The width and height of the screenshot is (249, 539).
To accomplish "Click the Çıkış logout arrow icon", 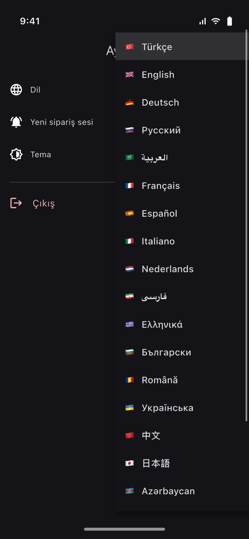I will pyautogui.click(x=16, y=203).
